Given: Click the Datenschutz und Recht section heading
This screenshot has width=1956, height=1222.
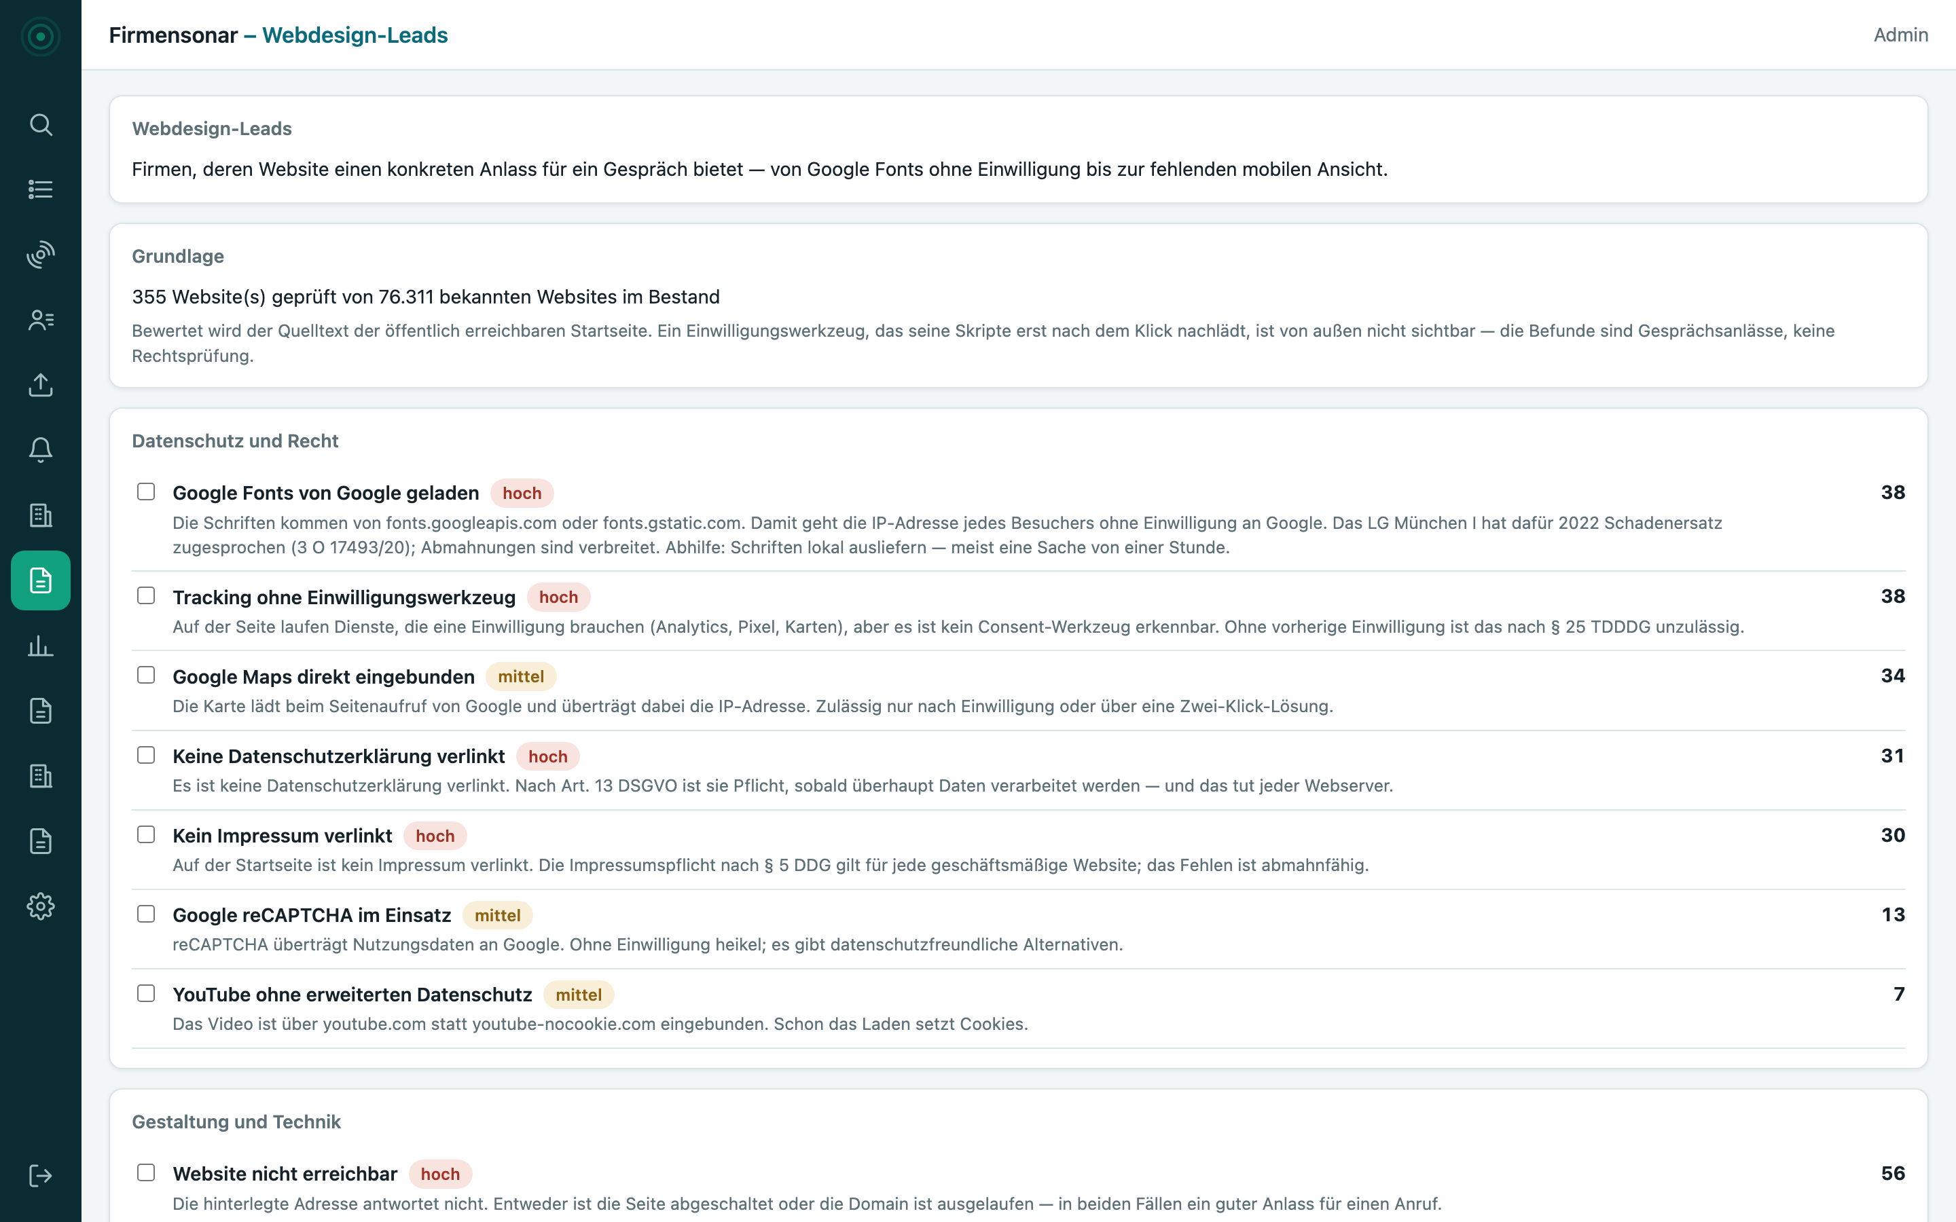Looking at the screenshot, I should [x=235, y=441].
